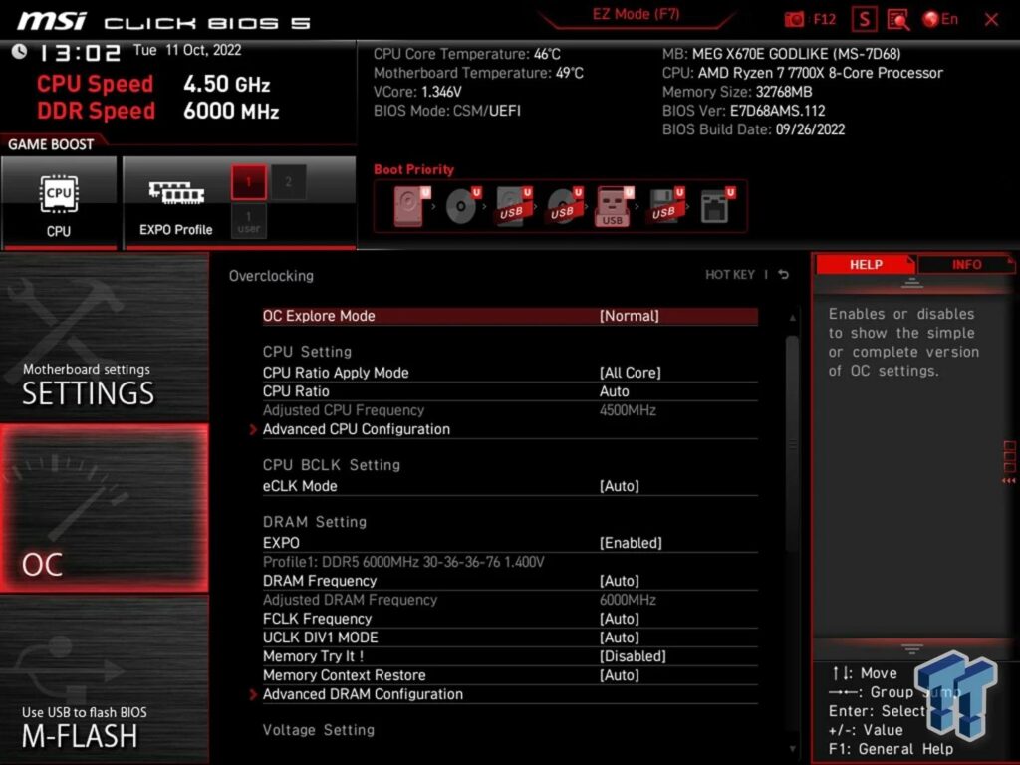Select the network boot device icon
The image size is (1020, 765).
click(716, 206)
